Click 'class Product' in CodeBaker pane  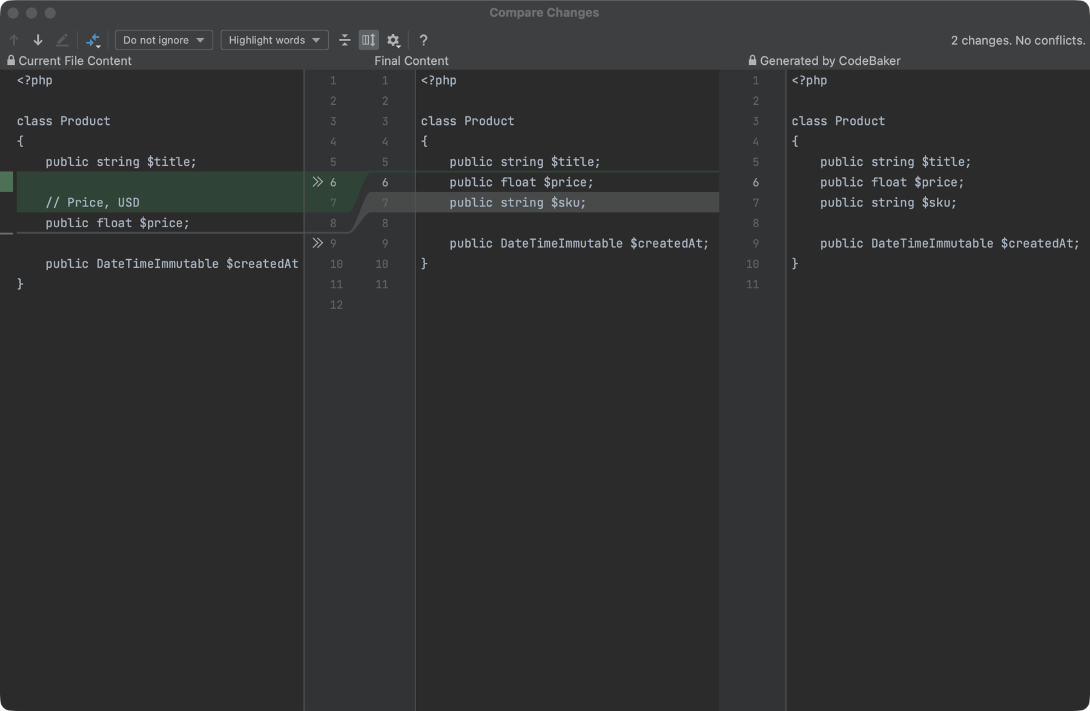[x=838, y=121]
